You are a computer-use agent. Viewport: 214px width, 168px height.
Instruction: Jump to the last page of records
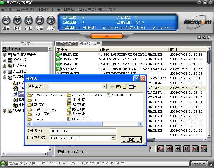195,149
